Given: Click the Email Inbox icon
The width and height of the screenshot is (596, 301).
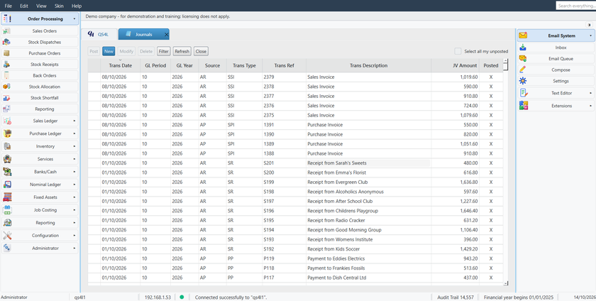Looking at the screenshot, I should point(523,48).
